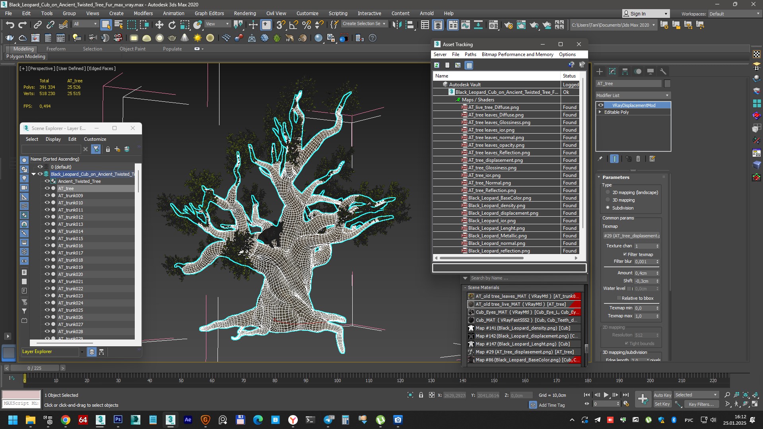Collapse the Parameters rollout

599,177
